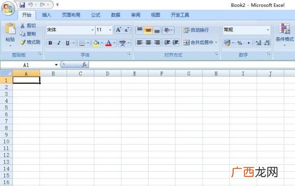
Task: Save workbook via Quick Access toolbar
Action: click(22, 5)
